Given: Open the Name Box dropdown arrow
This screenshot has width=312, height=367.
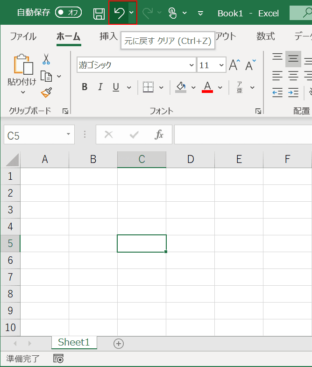Looking at the screenshot, I should click(x=68, y=134).
